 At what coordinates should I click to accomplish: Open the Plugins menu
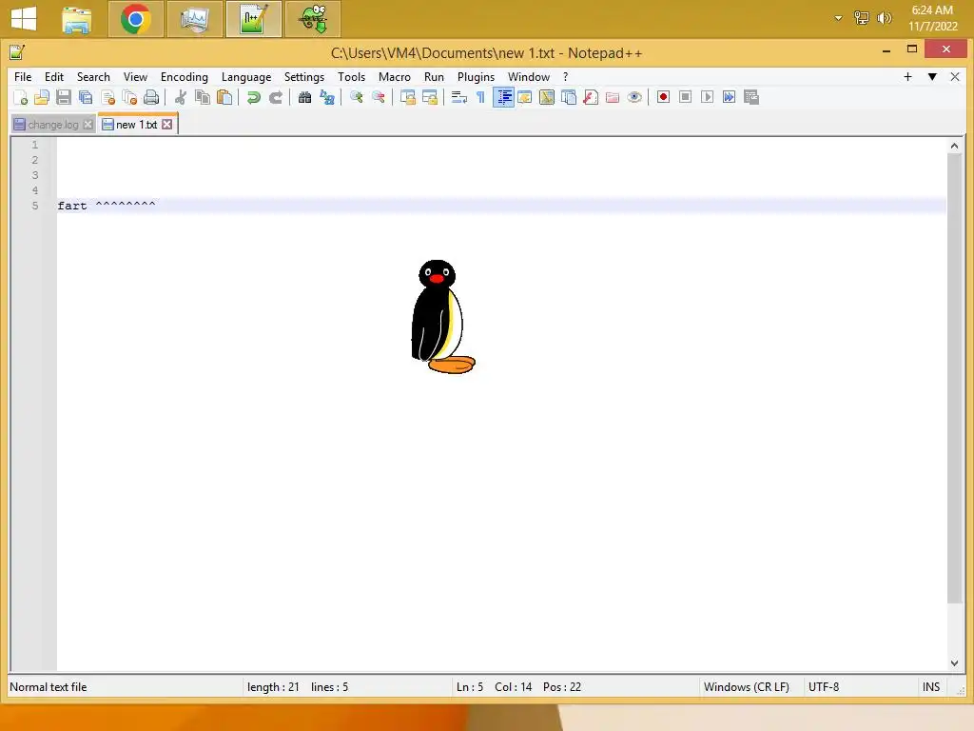[476, 77]
